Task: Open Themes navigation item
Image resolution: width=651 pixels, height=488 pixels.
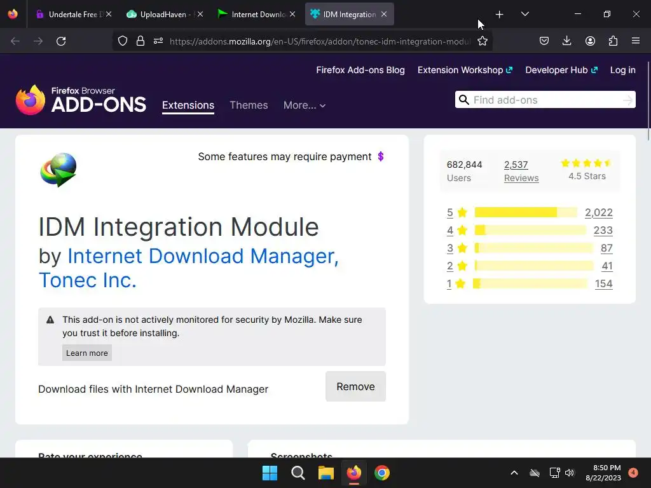Action: click(x=249, y=105)
